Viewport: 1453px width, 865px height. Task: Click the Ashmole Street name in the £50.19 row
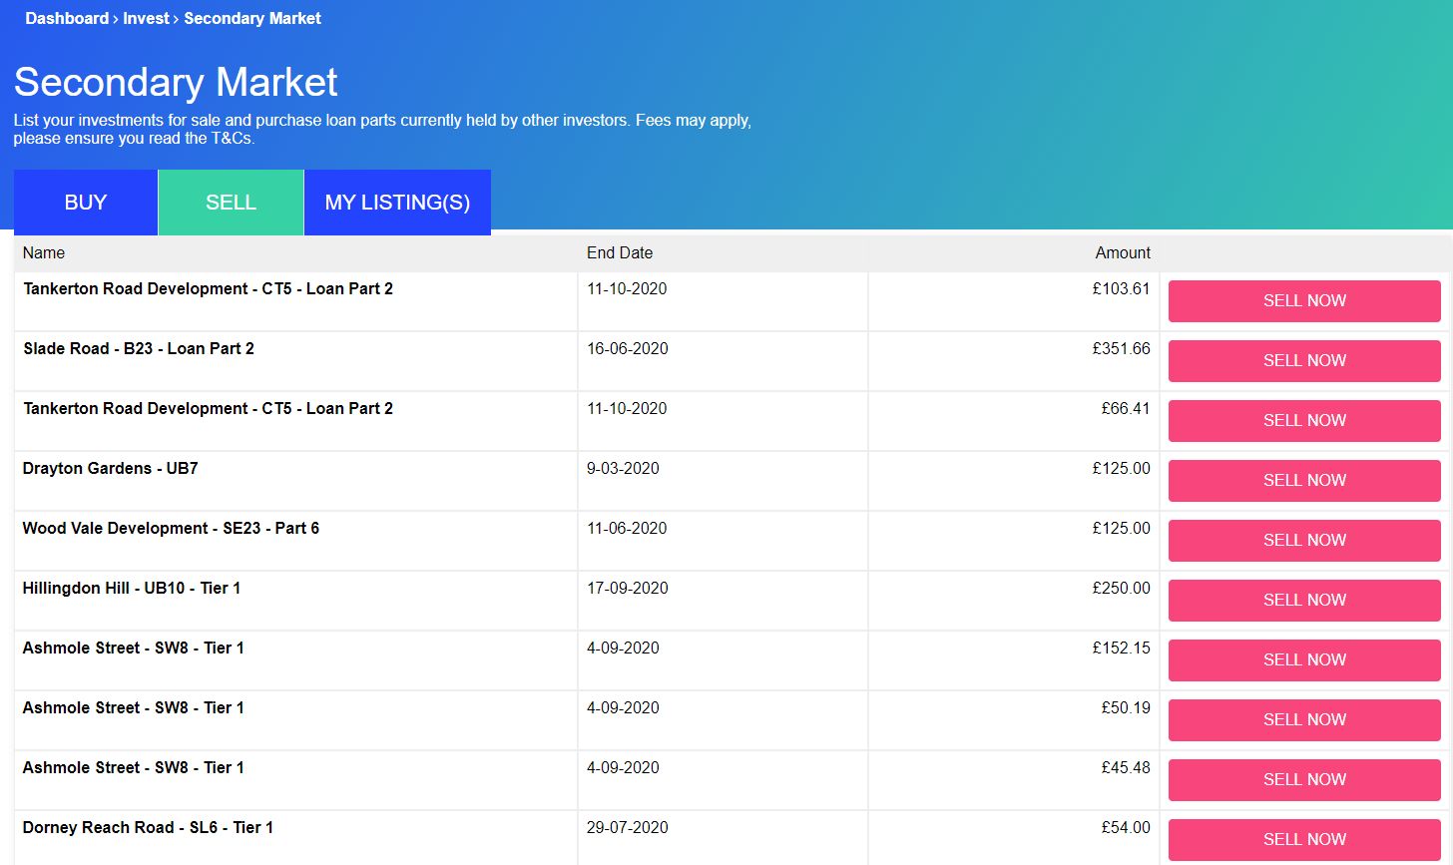tap(134, 708)
